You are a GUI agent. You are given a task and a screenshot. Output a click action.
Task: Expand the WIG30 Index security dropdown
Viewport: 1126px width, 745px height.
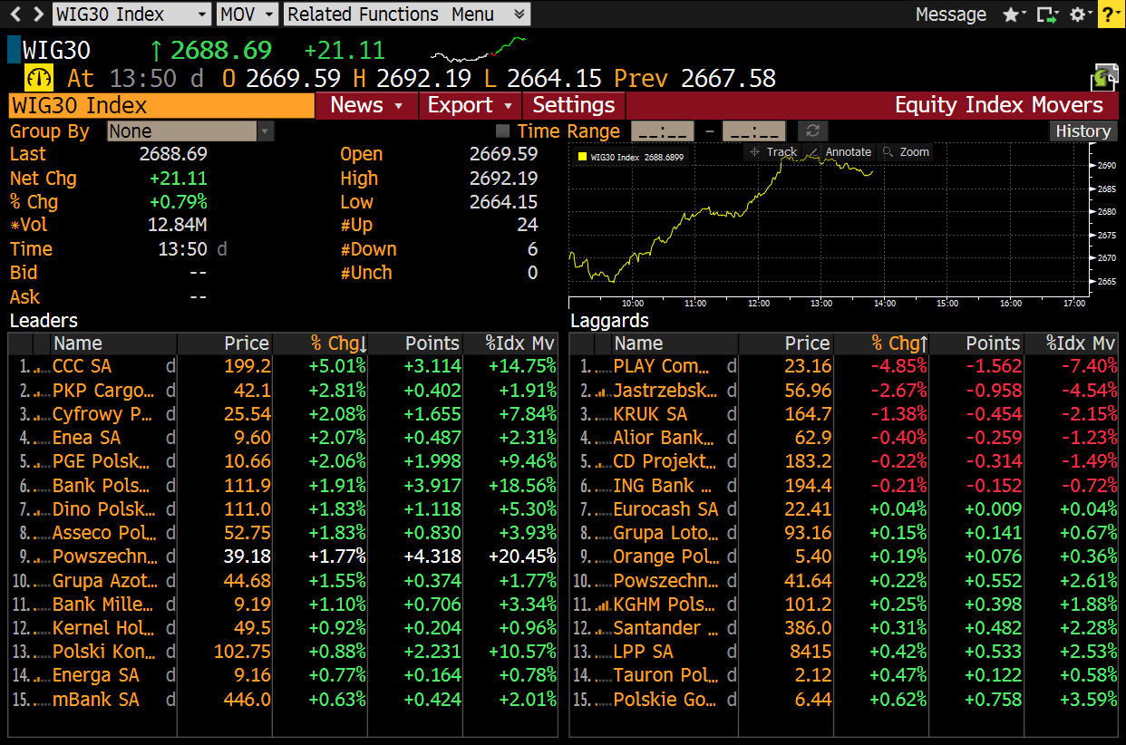[x=131, y=15]
